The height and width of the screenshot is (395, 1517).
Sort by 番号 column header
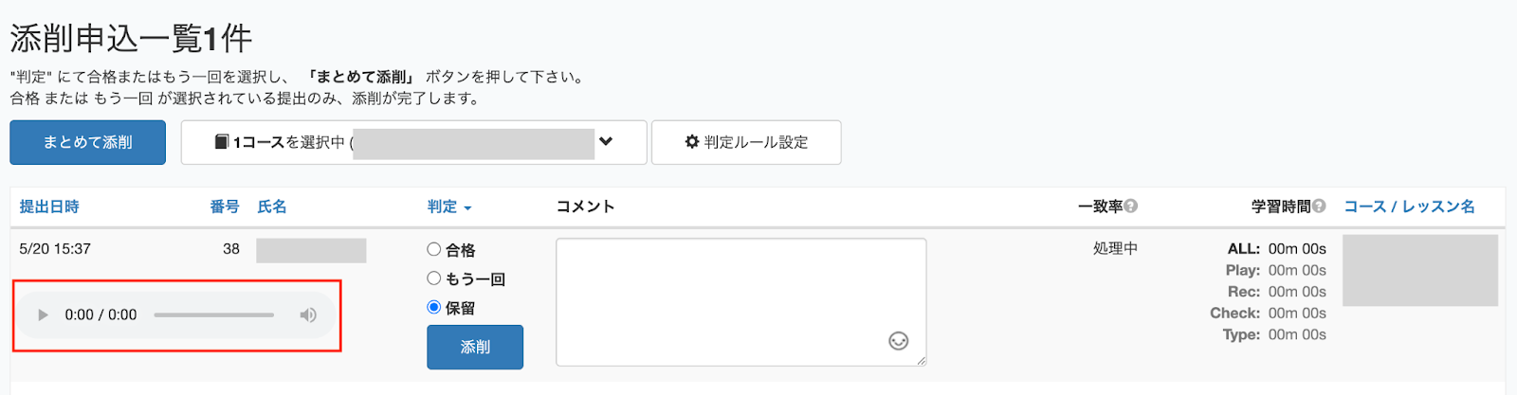tap(225, 206)
